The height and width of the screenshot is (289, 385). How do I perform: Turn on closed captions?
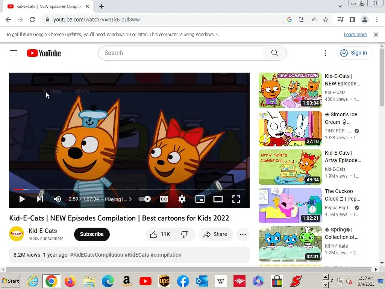(164, 199)
